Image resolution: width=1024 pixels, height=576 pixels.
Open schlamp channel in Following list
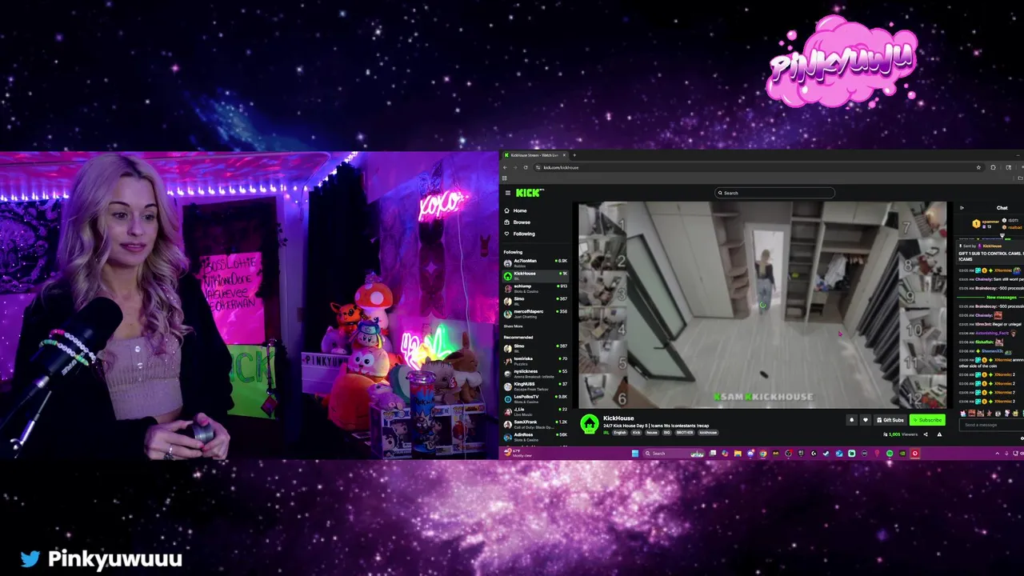535,288
